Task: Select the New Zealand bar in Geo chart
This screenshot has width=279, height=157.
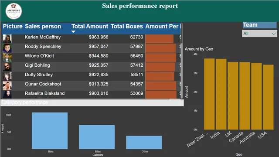Action: tap(209, 94)
